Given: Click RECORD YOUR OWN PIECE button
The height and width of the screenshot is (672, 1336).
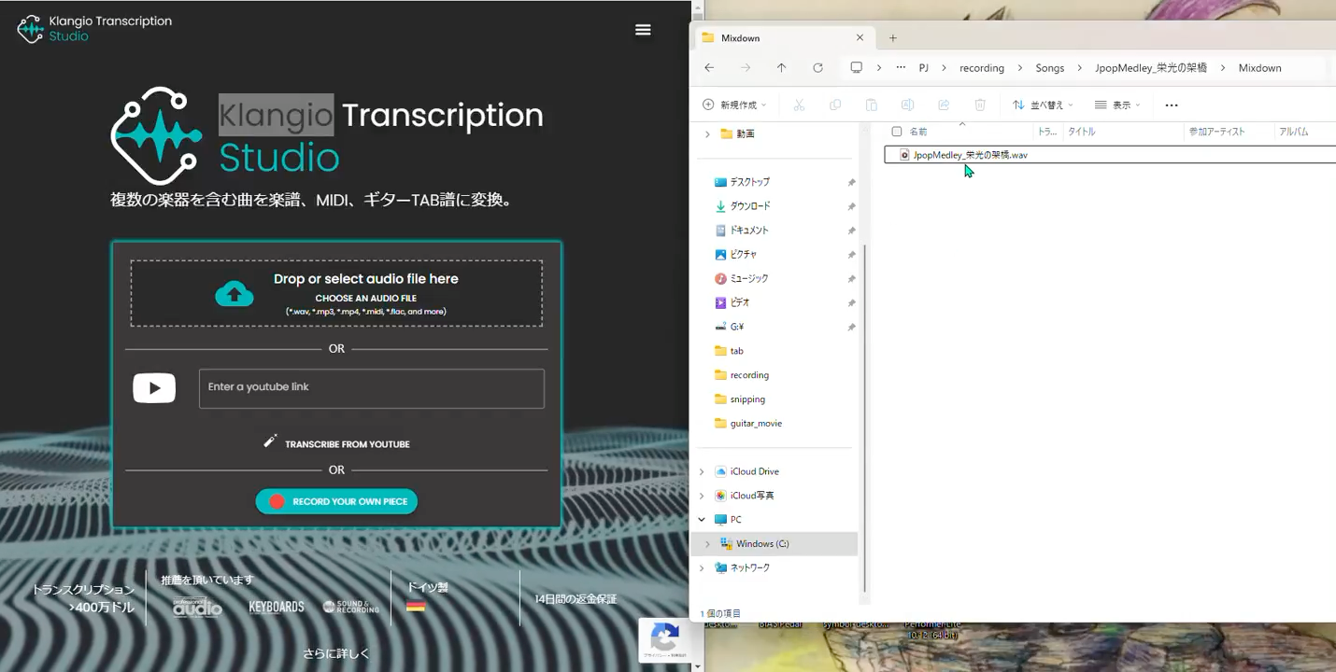Looking at the screenshot, I should click(336, 501).
